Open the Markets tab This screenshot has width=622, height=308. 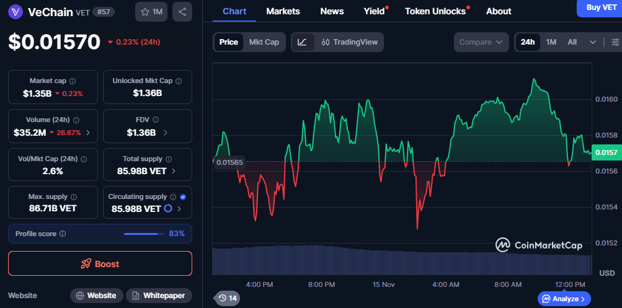[x=283, y=11]
